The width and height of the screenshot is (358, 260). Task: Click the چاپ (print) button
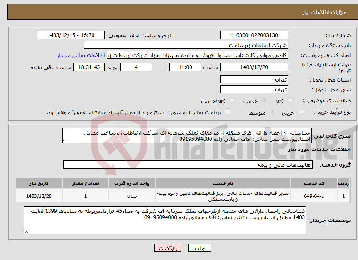[199, 248]
